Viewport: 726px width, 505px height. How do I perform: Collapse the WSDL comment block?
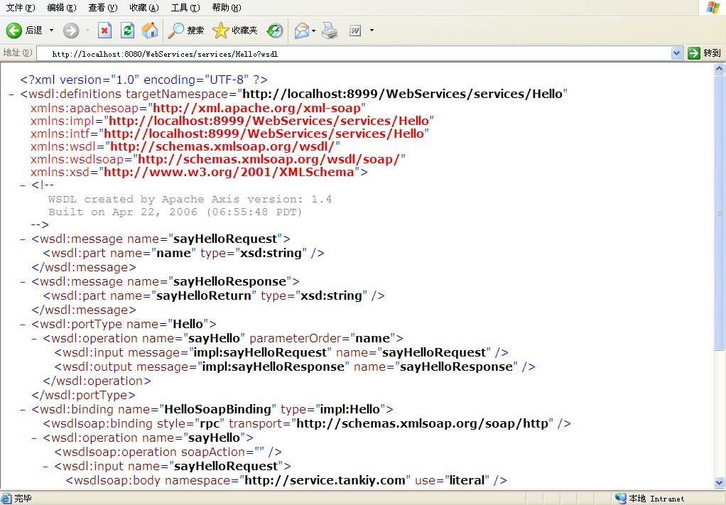click(21, 185)
